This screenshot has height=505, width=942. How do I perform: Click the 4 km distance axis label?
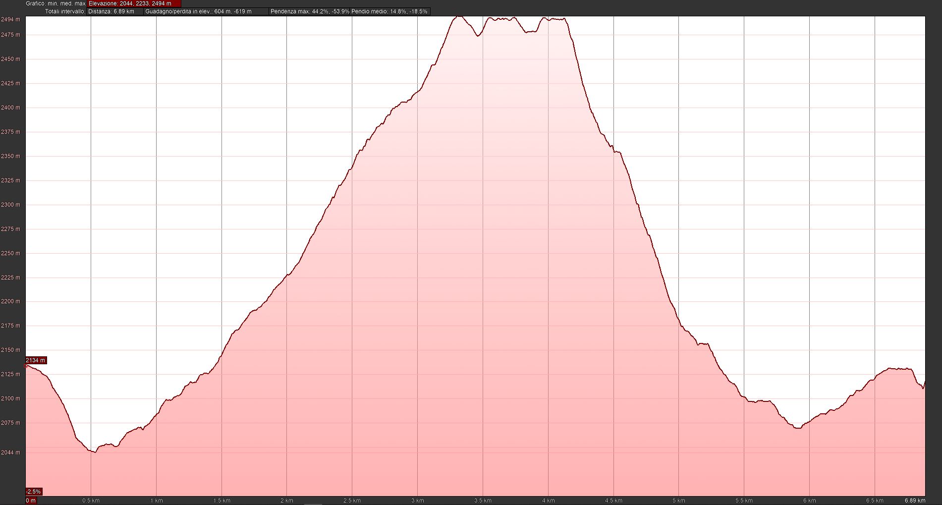click(x=548, y=501)
